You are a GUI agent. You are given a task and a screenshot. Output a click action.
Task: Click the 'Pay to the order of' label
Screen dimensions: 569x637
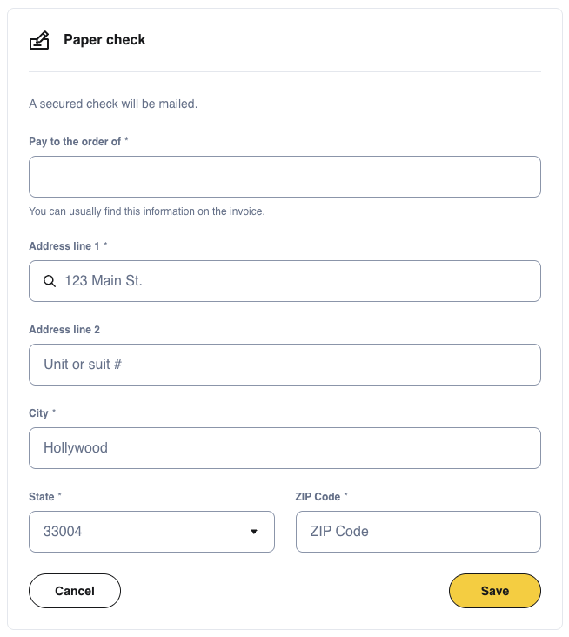[75, 141]
